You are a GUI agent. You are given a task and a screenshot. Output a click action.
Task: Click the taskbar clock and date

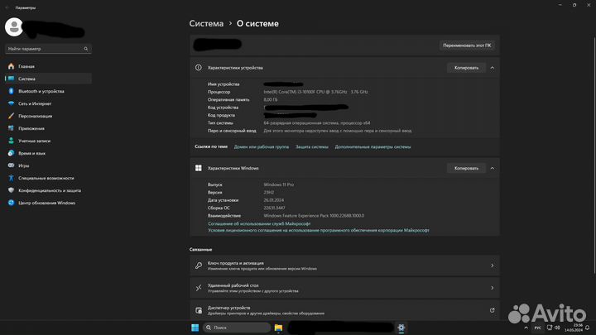point(574,328)
